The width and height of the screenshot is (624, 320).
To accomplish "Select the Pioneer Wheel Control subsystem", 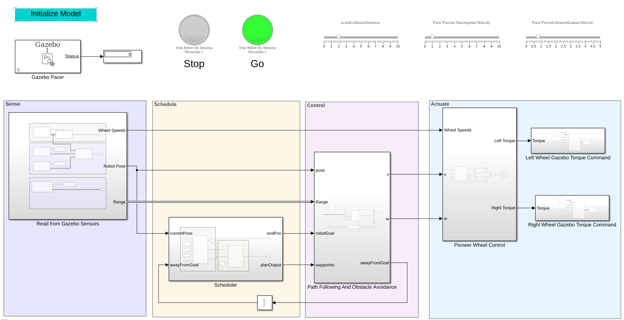I will click(479, 174).
